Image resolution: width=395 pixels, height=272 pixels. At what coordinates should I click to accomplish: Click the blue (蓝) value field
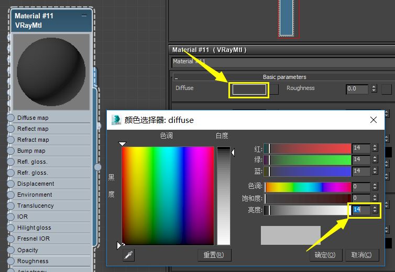click(361, 171)
